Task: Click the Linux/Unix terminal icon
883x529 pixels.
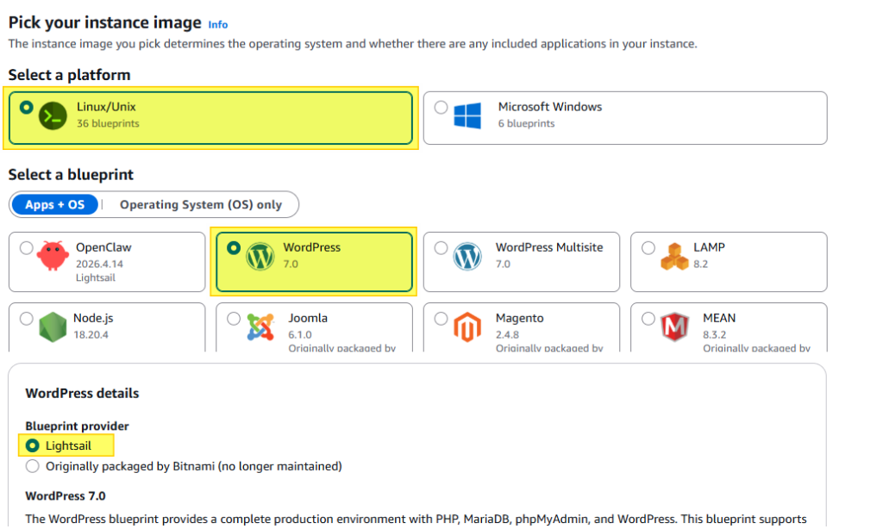Action: point(53,116)
